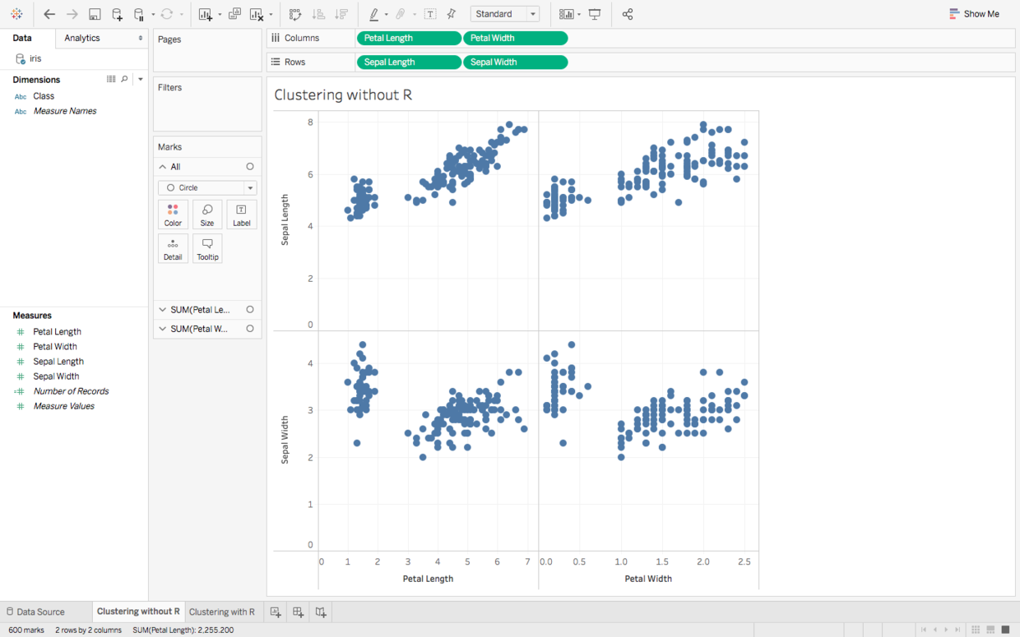Click the Sepal Length pill on Rows
Screen dimensions: 1020x637
pos(409,62)
